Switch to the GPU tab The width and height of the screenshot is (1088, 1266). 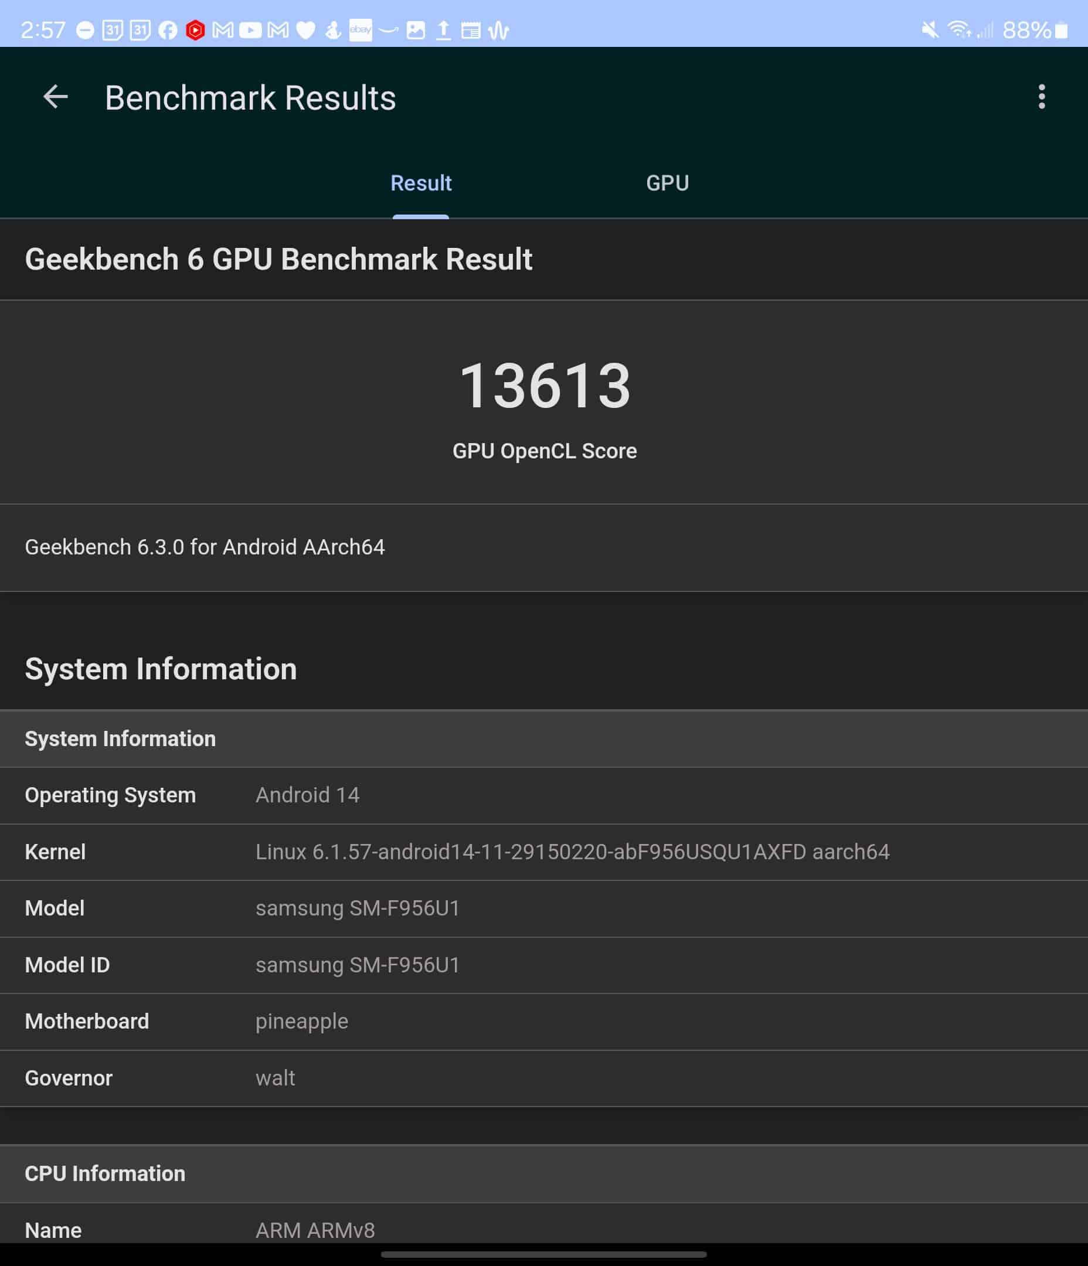(x=667, y=183)
